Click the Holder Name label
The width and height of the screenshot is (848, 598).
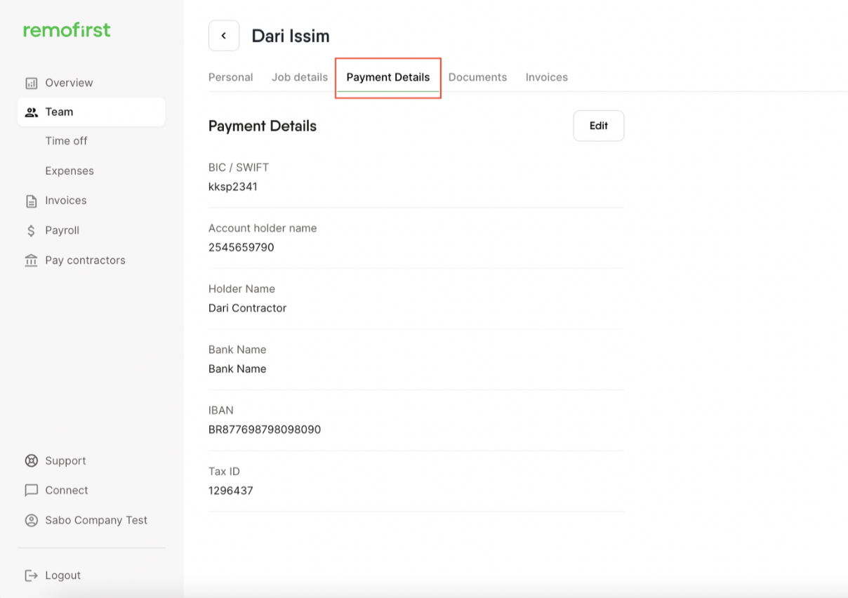coord(241,289)
